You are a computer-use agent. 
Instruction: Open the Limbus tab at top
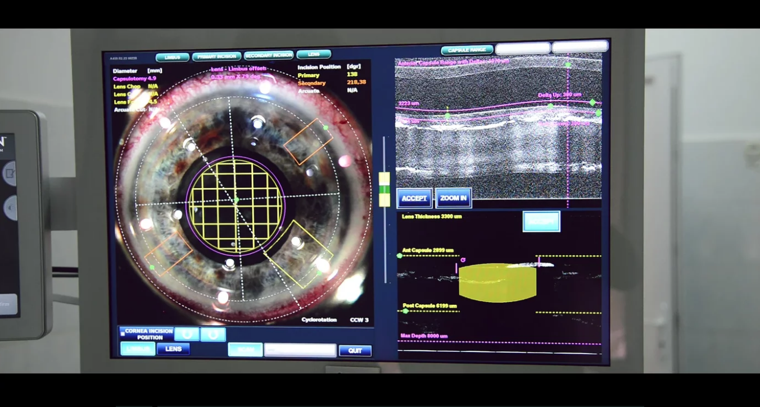click(x=172, y=57)
